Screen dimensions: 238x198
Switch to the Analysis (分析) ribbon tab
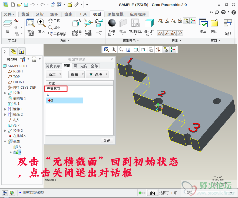pyautogui.click(x=40, y=14)
